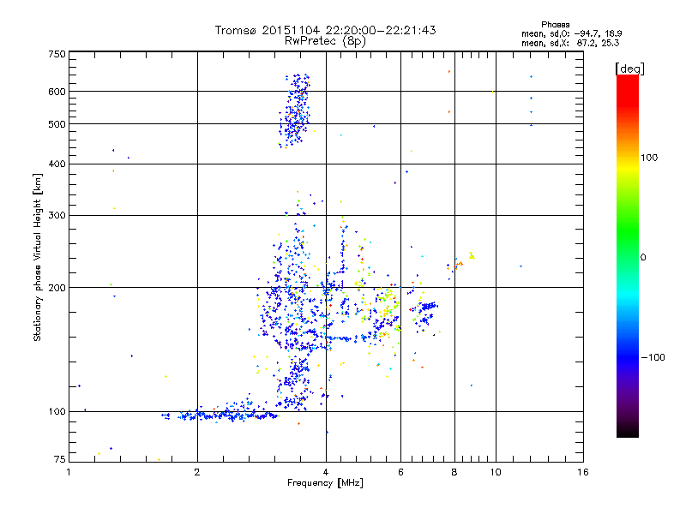Click the 'Phases' header label
This screenshot has width=686, height=514.
pyautogui.click(x=555, y=25)
